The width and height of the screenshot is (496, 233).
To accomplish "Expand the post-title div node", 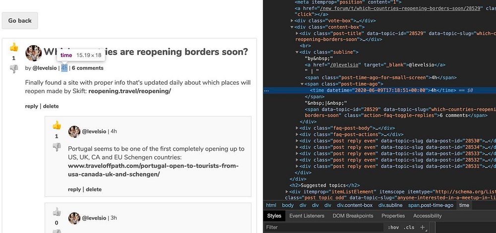I will pyautogui.click(x=297, y=33).
